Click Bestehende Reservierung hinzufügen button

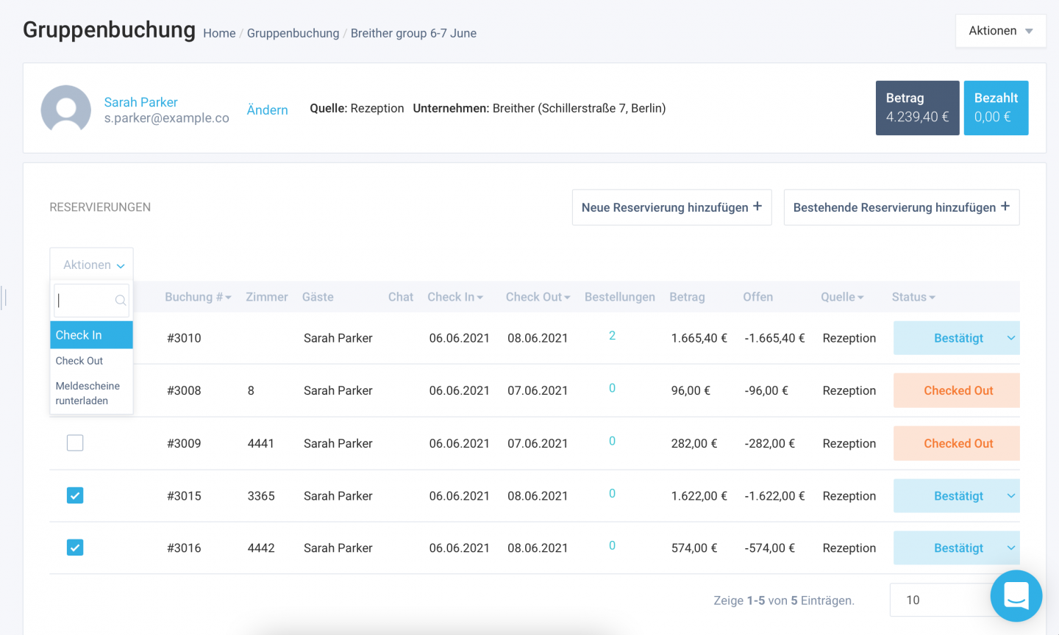pyautogui.click(x=902, y=207)
